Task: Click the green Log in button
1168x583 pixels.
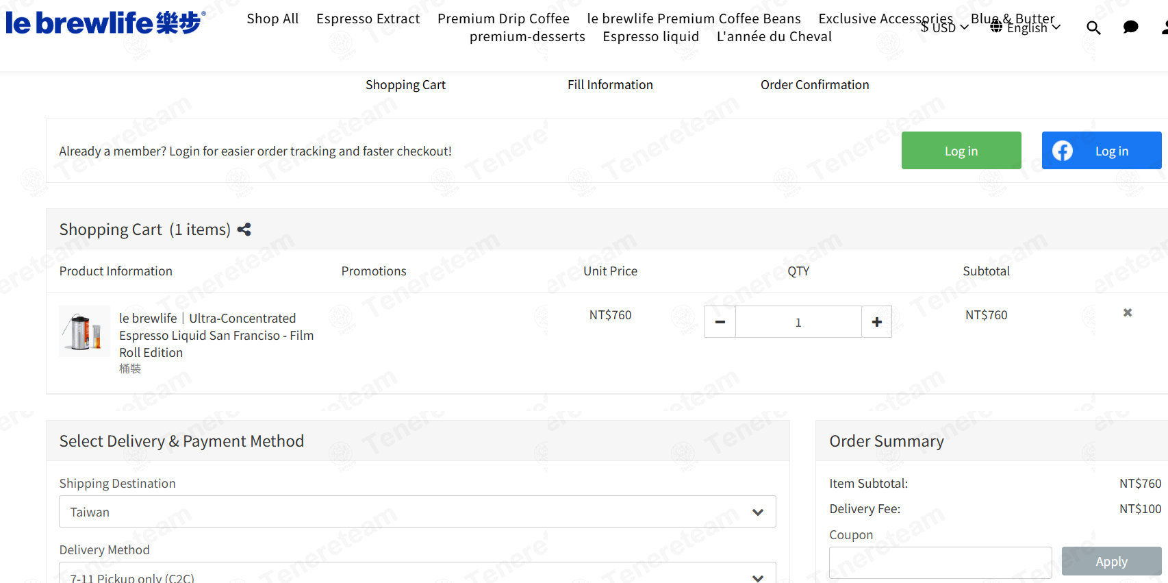Action: click(961, 151)
